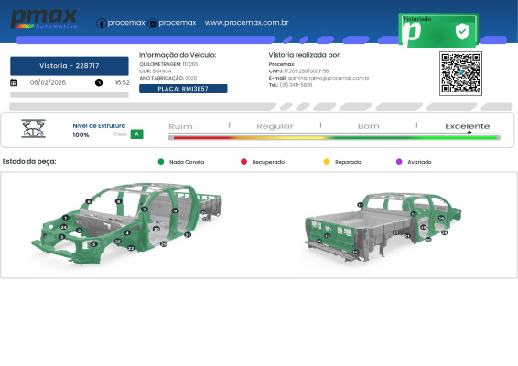518x366 pixels.
Task: Click the Vistoria - 228717 header button
Action: (x=70, y=66)
